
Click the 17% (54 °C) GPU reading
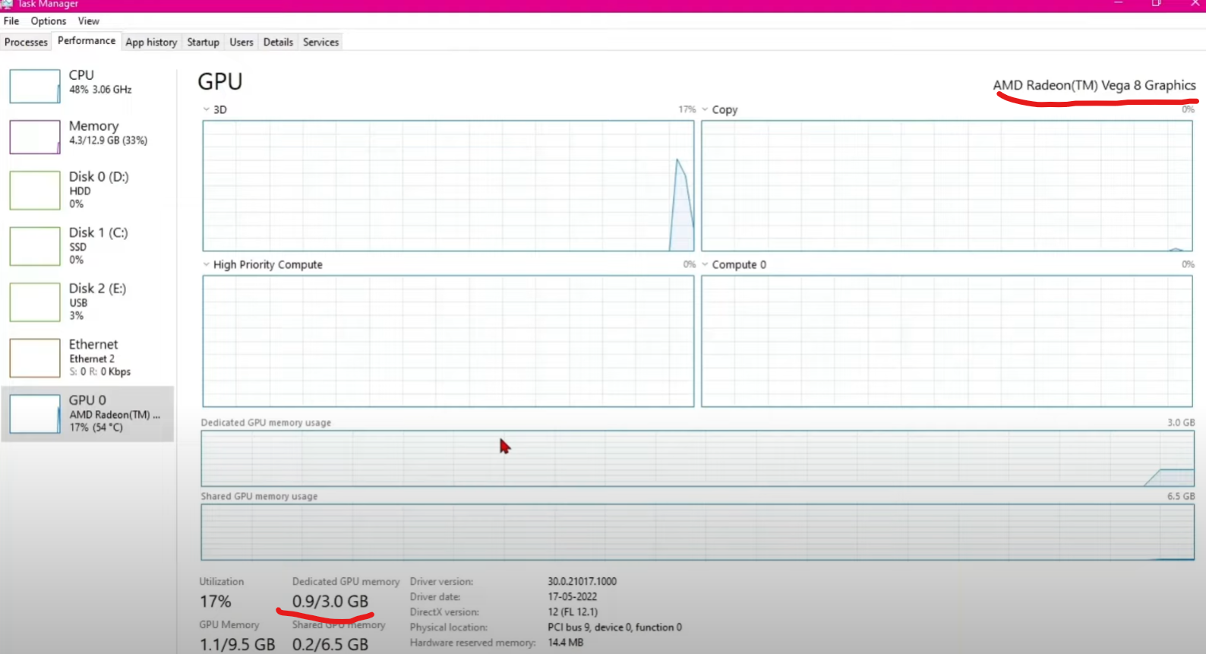click(96, 428)
